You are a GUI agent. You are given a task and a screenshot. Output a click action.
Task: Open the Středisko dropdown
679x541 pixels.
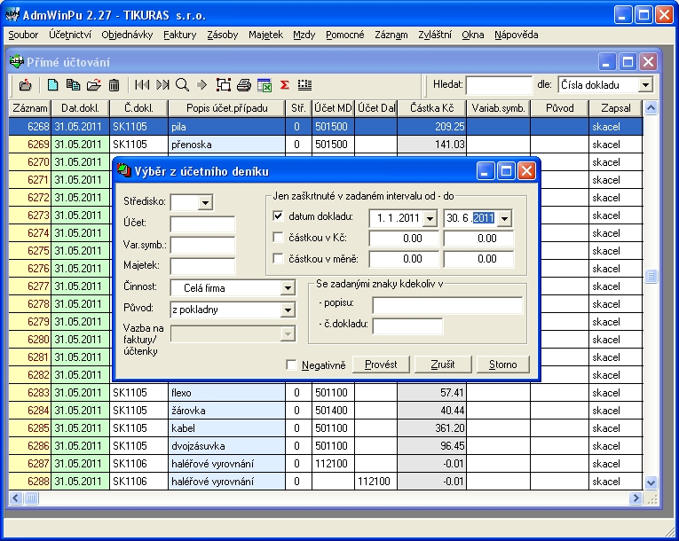(205, 202)
